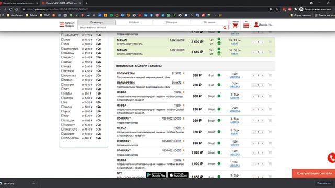Open the Консультация он-лайн chat button
The width and height of the screenshot is (335, 188).
[314, 173]
